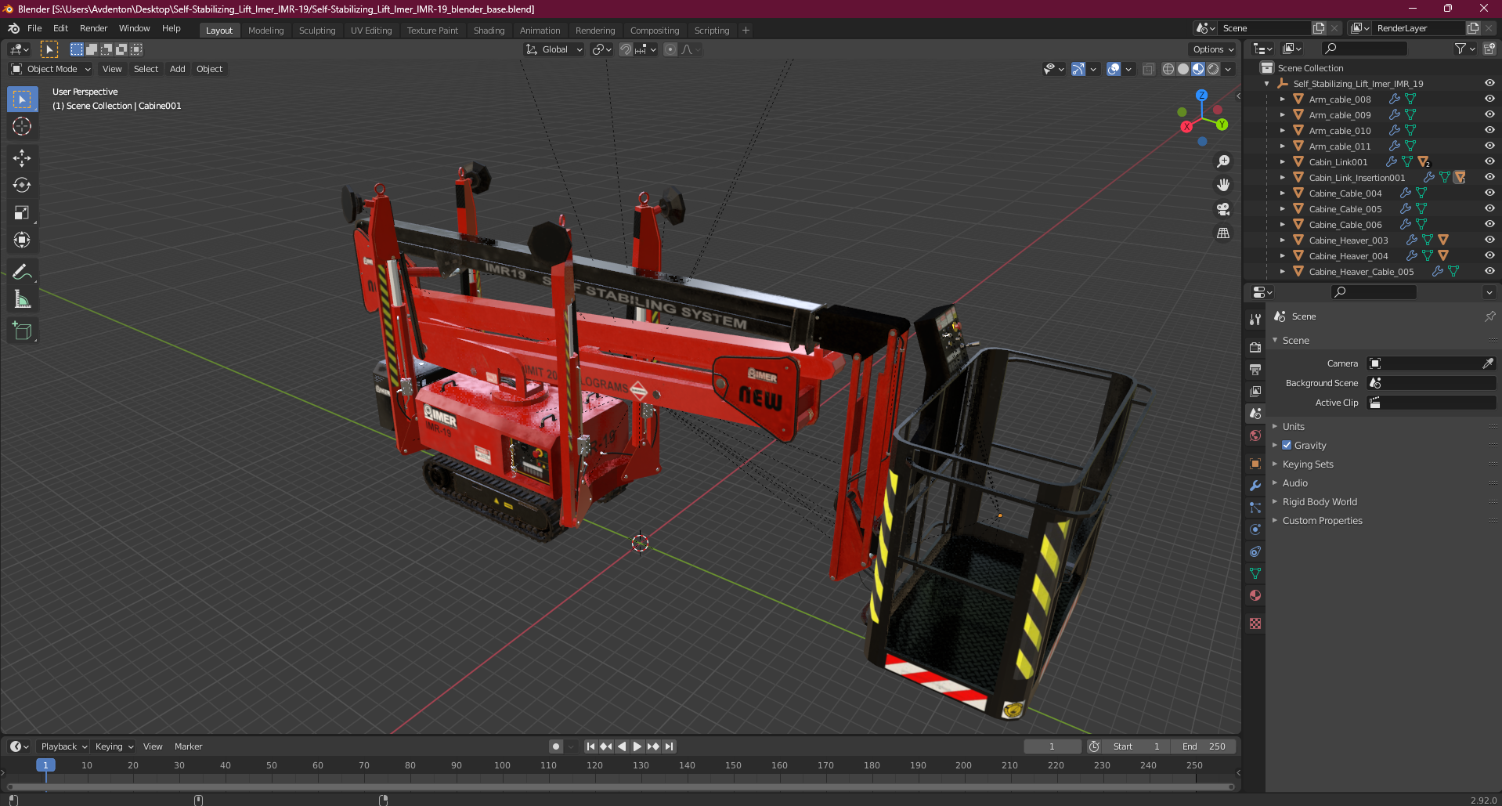Select the Add Cube tool
The image size is (1502, 806).
22,331
